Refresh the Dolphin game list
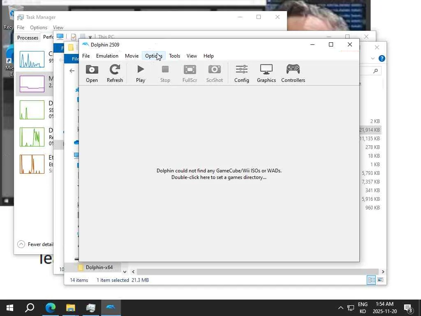The image size is (421, 316). pos(115,73)
